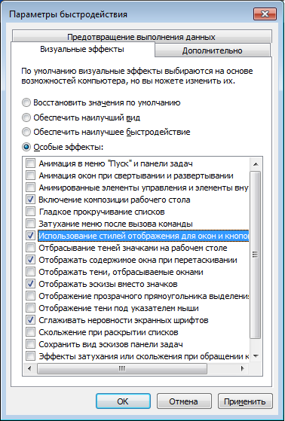Uncheck Отображать эскизы вместо значков

coord(30,284)
